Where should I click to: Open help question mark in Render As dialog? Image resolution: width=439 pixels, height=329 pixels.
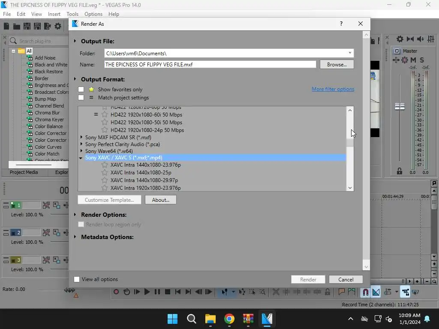coord(341,24)
